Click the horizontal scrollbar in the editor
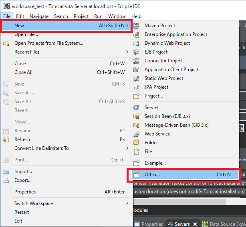This screenshot has height=227, width=246. coord(179,201)
